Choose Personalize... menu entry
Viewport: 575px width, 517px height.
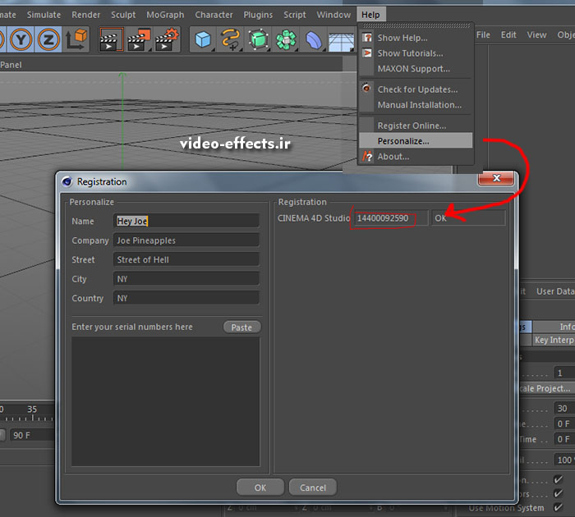[416, 140]
